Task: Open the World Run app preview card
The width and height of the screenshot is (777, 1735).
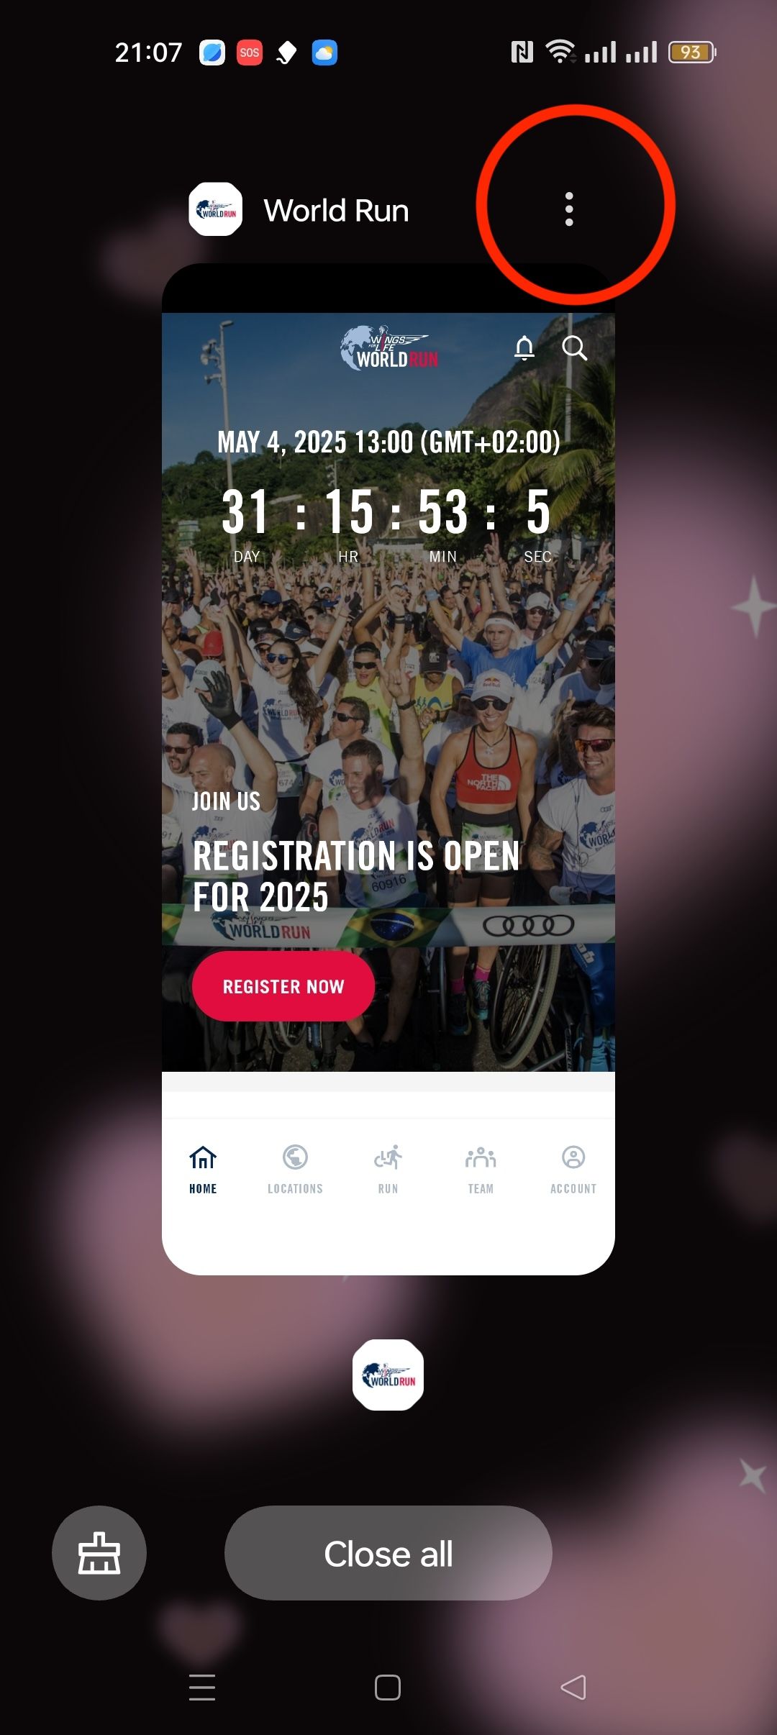Action: (x=388, y=769)
